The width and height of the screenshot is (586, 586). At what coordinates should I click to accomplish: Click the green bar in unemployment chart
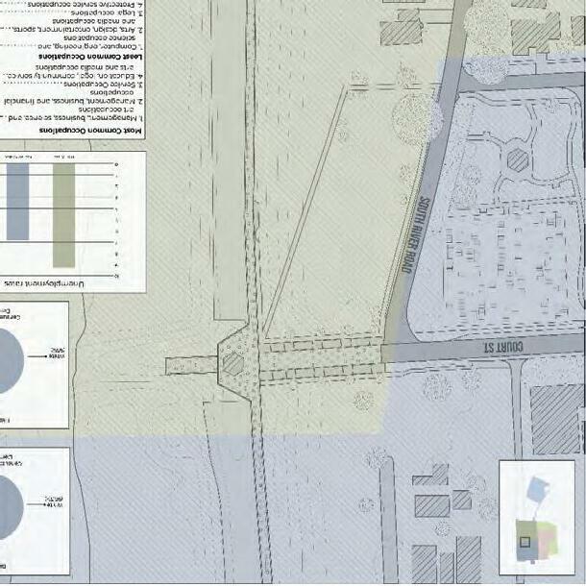[x=64, y=215]
